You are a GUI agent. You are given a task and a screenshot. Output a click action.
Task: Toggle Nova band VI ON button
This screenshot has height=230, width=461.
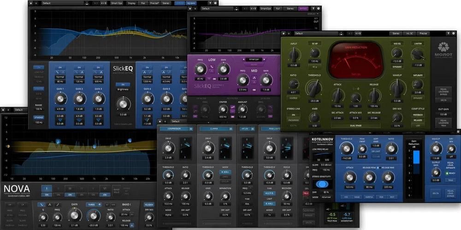pos(105,195)
